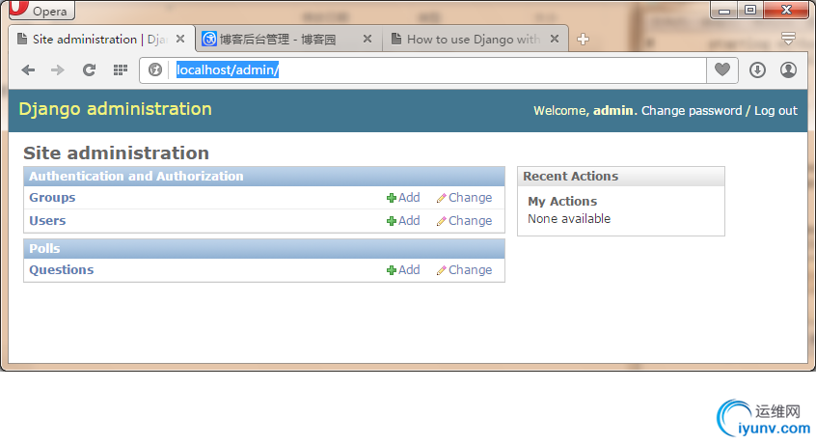This screenshot has width=816, height=444.
Task: Click the pencil icon in Users row
Action: tap(442, 221)
